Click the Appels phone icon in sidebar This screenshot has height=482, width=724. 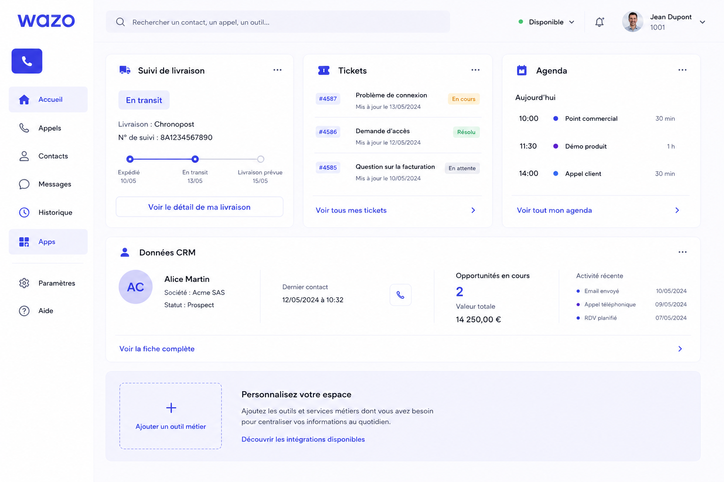coord(24,128)
